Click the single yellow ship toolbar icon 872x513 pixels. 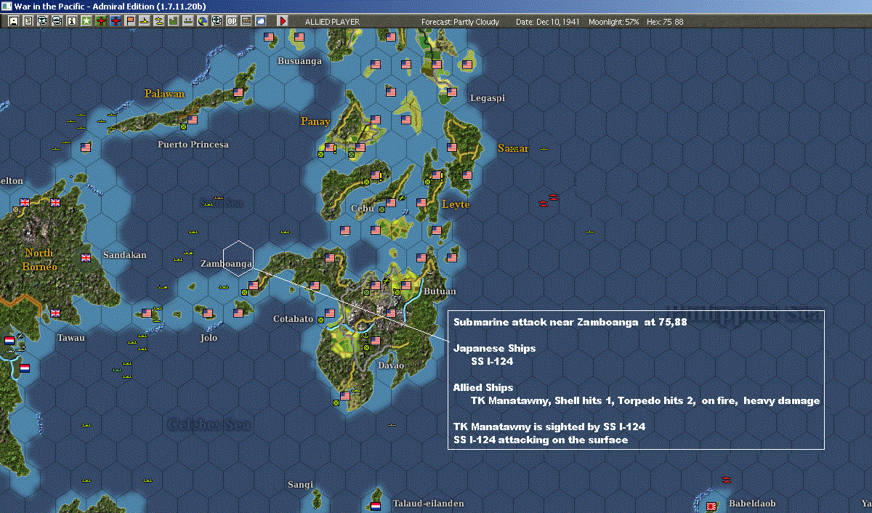[145, 21]
